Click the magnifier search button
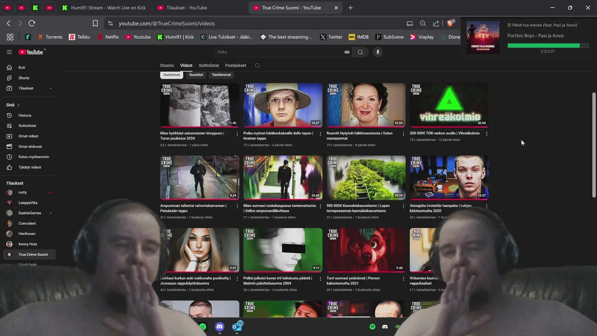 pos(360,52)
